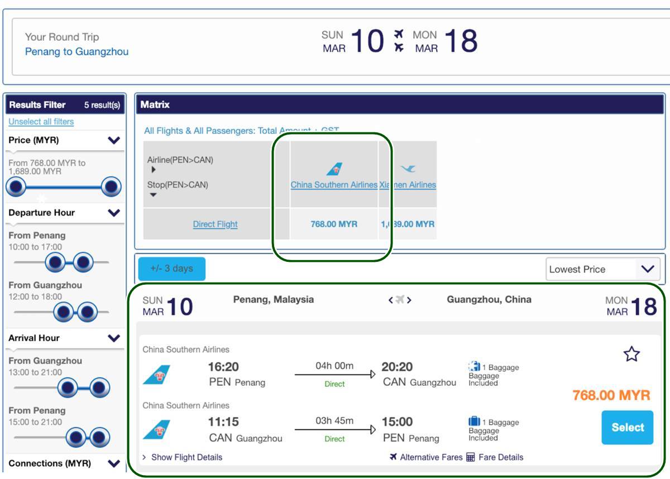Expand the Connections (MYR) filter
Viewport: 670px width, 479px height.
pyautogui.click(x=114, y=463)
